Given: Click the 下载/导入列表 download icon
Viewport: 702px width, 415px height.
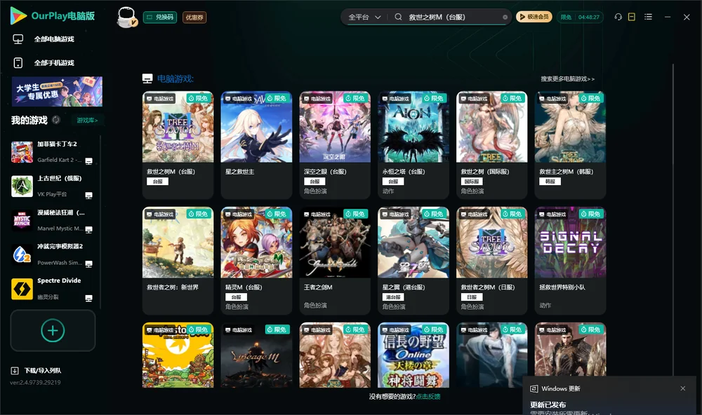Looking at the screenshot, I should tap(15, 370).
